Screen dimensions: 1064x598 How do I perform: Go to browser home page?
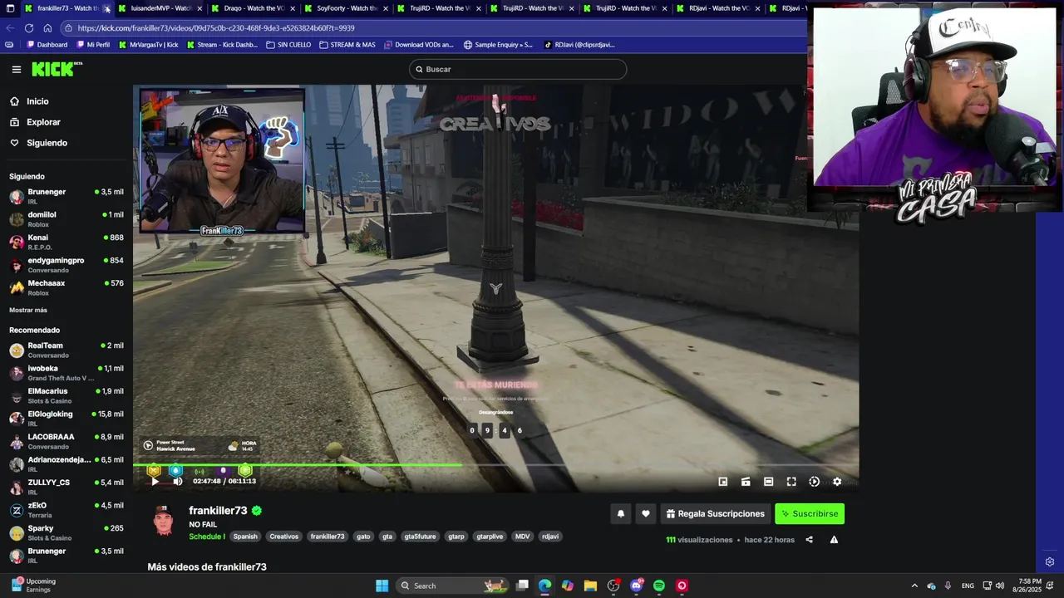47,28
